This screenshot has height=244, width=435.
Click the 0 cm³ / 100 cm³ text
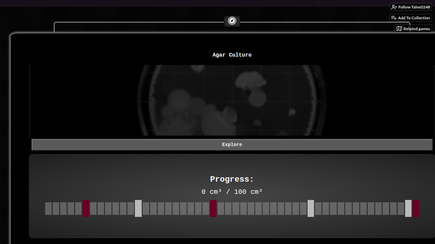(x=232, y=192)
